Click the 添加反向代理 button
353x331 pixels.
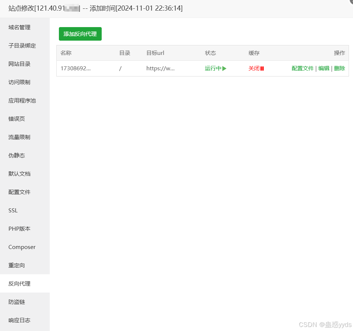[x=80, y=34]
